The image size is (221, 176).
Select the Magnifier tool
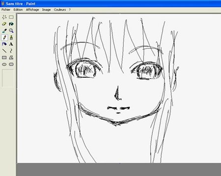(x=11, y=31)
